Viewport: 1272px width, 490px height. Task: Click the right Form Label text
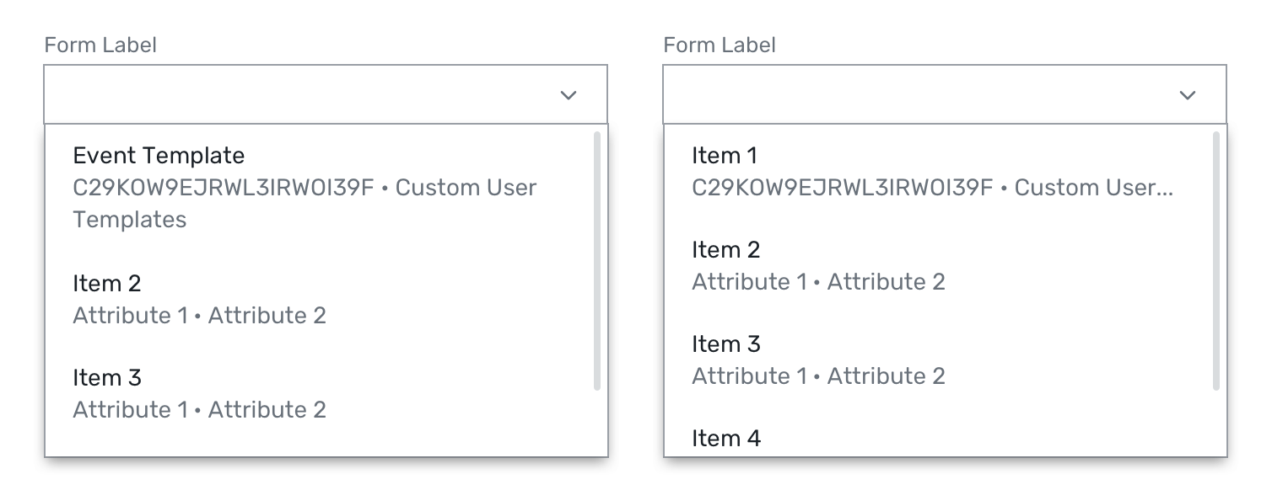[x=720, y=45]
